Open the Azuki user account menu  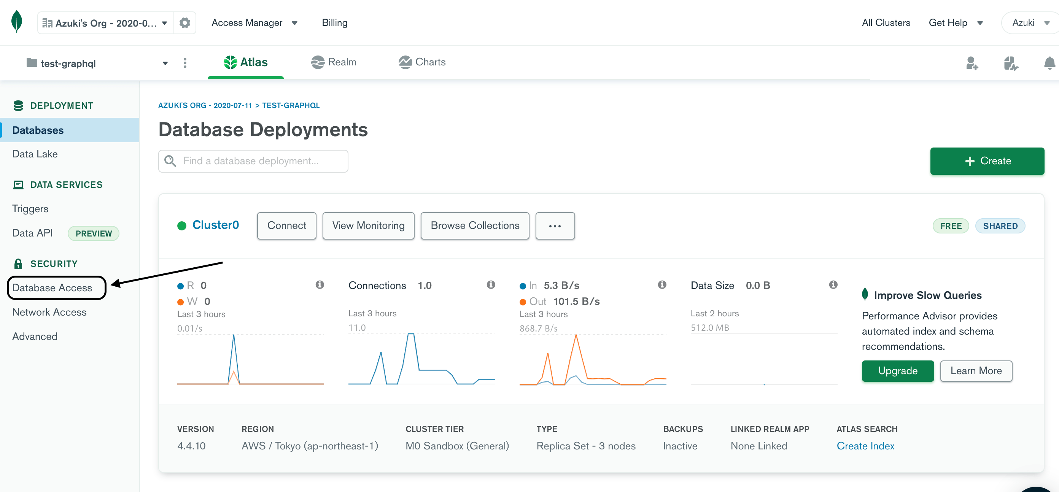(x=1030, y=22)
